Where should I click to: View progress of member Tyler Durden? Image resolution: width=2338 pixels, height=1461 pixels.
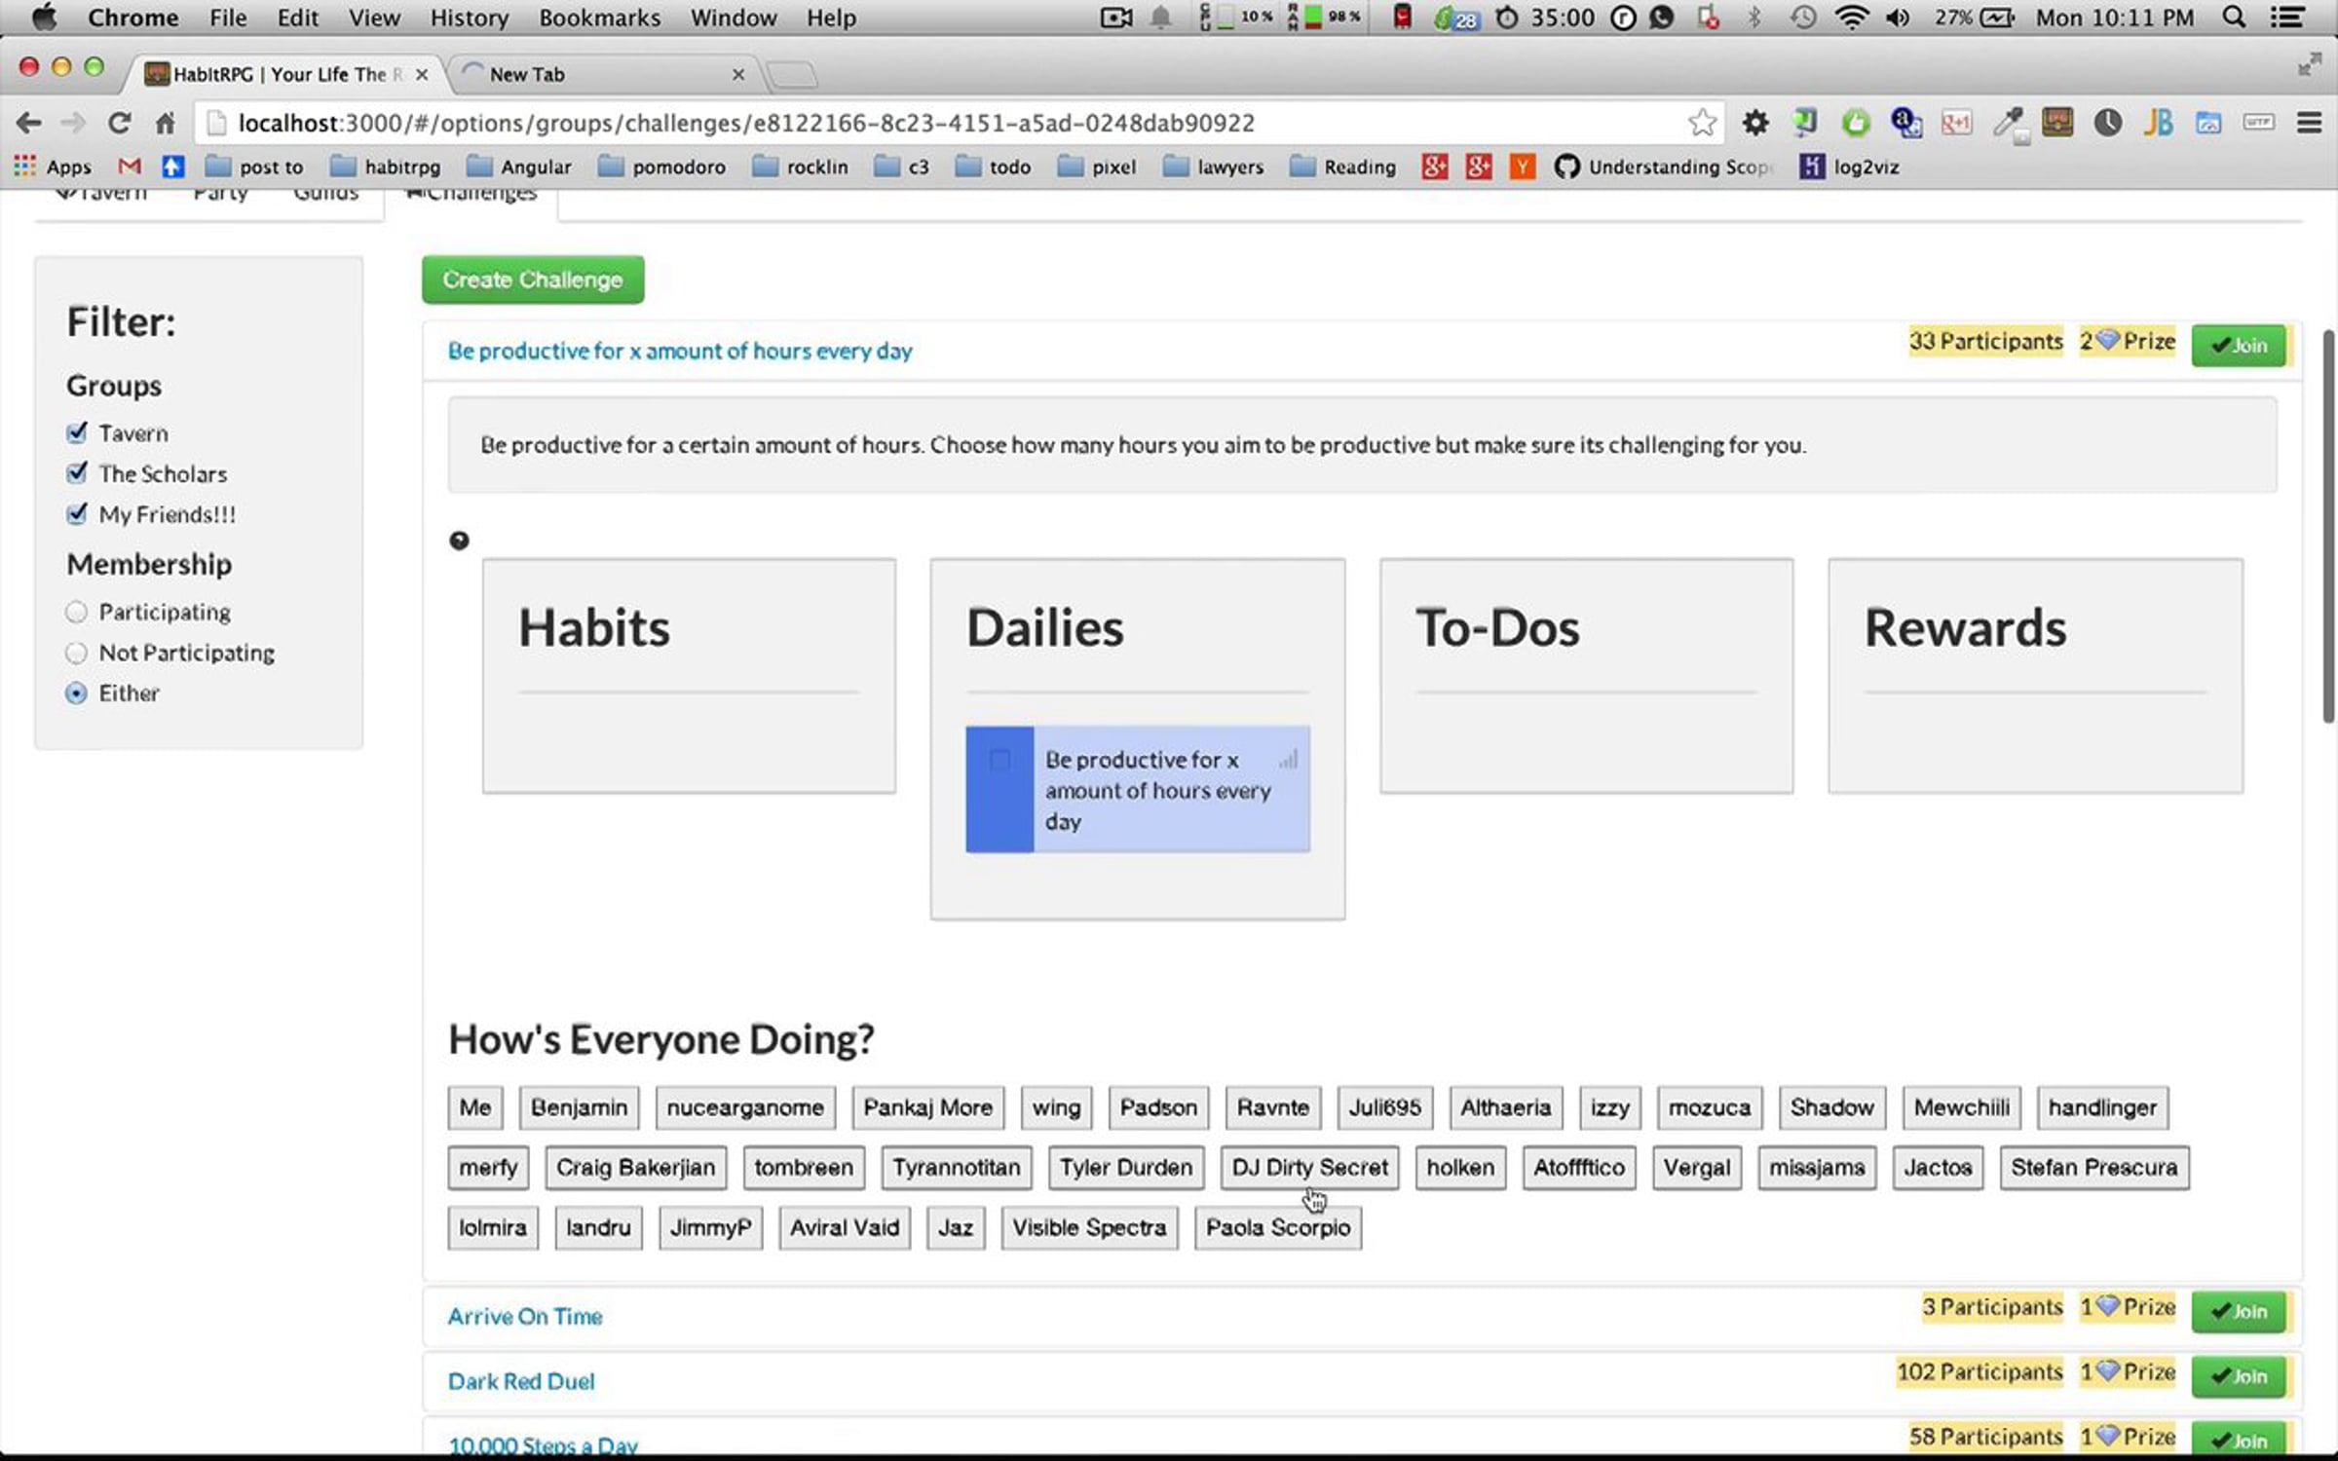pyautogui.click(x=1126, y=1167)
